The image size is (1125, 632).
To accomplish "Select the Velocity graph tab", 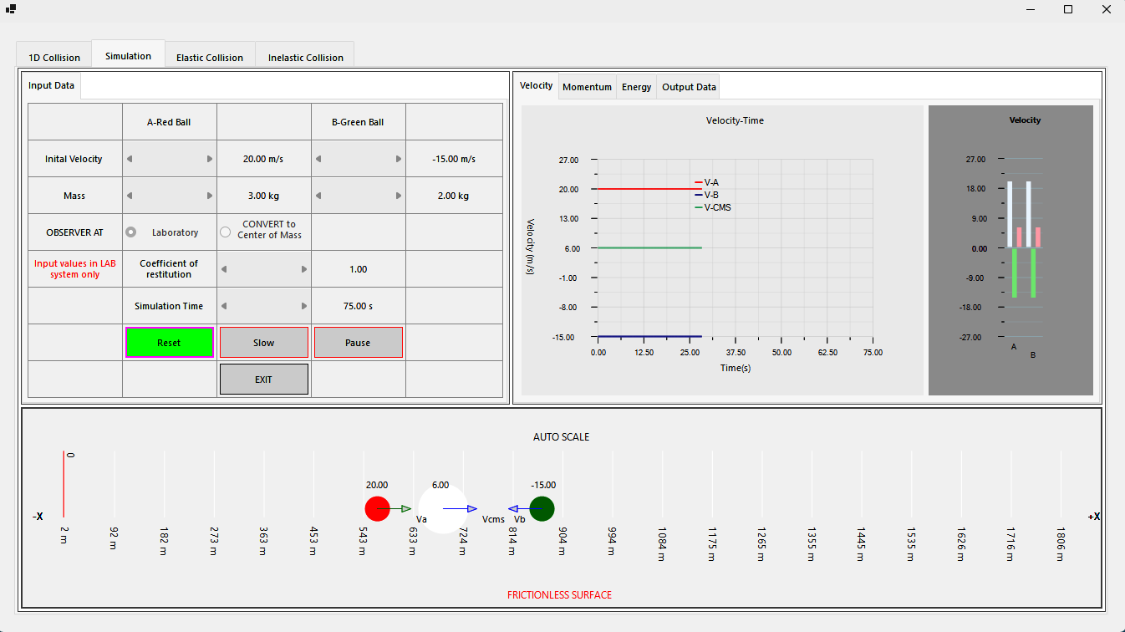I will pos(536,85).
